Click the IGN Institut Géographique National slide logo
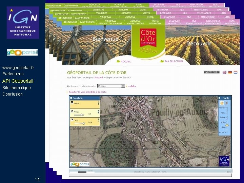 [x=23, y=23]
